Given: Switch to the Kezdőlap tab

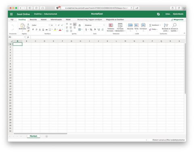Looking at the screenshot, I should pos(22,20).
